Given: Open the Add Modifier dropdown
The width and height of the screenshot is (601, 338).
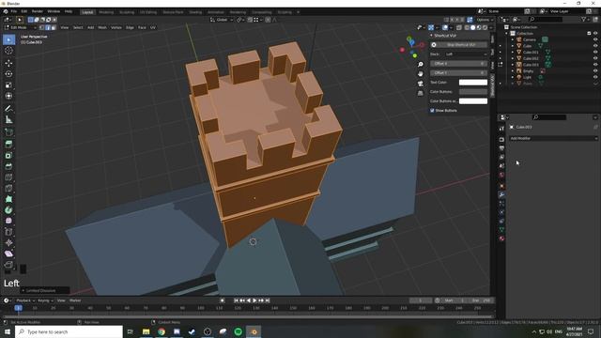Looking at the screenshot, I should 553,138.
